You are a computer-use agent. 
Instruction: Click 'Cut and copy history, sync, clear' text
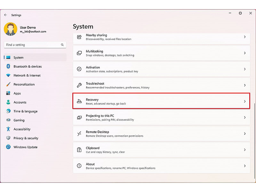click(x=106, y=152)
